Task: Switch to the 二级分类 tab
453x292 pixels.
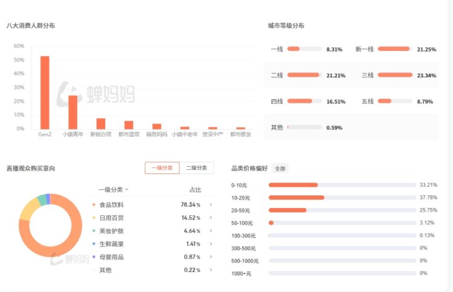Action: tap(196, 168)
